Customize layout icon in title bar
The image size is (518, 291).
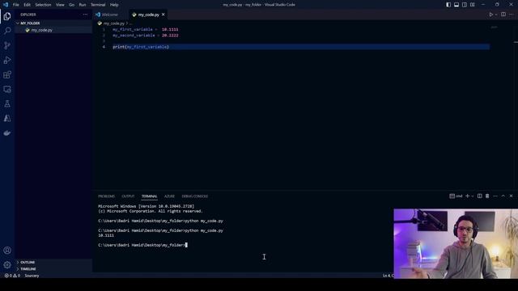(473, 5)
